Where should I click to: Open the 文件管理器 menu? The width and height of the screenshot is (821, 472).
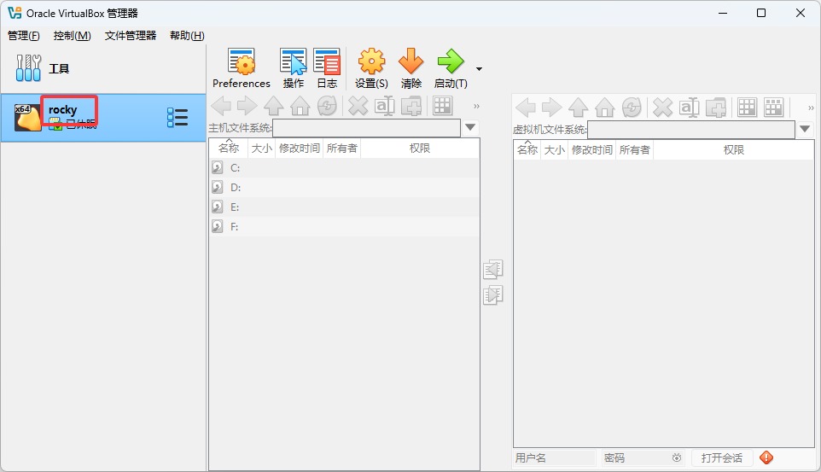tap(131, 36)
